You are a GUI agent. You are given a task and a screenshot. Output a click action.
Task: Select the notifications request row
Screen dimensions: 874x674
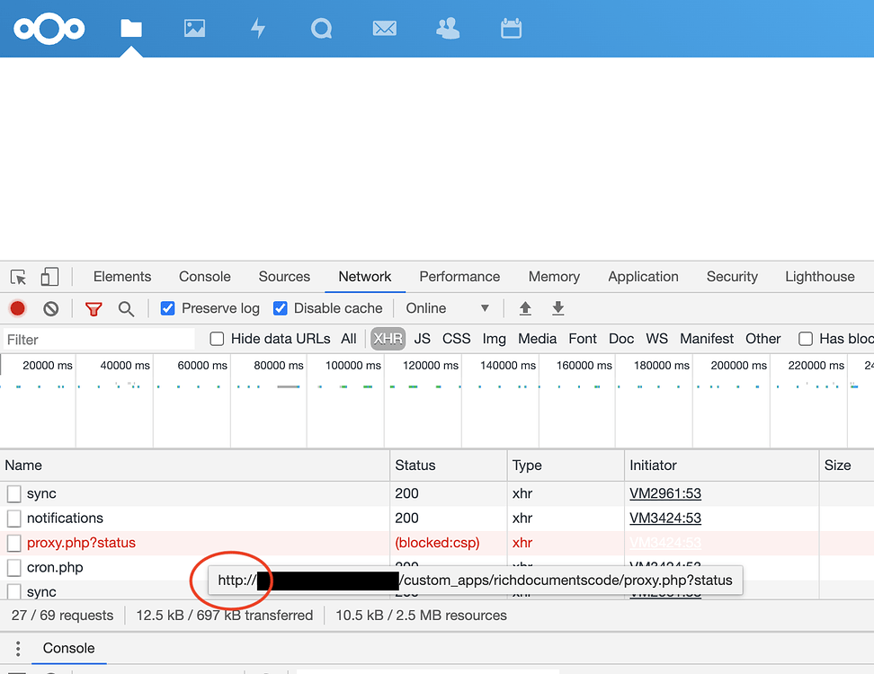[437, 518]
